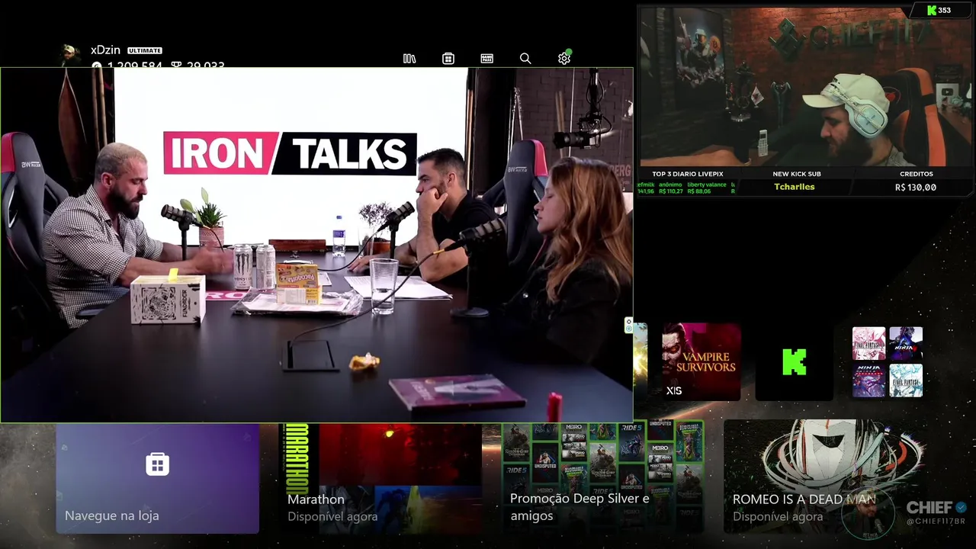
Task: Click the Tcharlles new Kick sub name
Action: (x=794, y=187)
